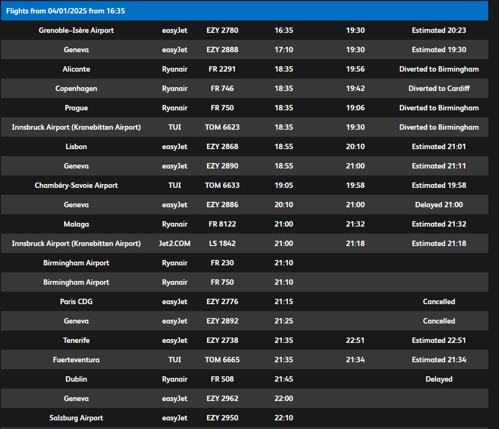
Task: Click the scheduled time 22:10
Action: [x=283, y=418]
